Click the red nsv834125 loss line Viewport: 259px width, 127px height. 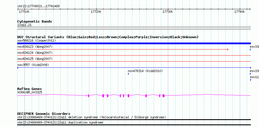[x=134, y=61]
